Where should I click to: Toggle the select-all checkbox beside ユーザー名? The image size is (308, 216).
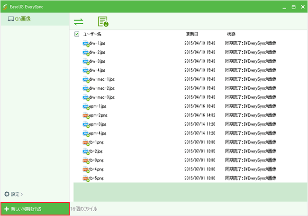click(x=77, y=34)
